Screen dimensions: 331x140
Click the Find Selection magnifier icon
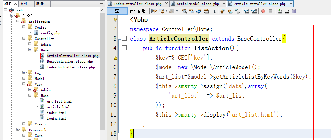pos(184,11)
